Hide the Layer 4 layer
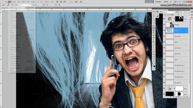The height and width of the screenshot is (108, 193). (x=164, y=42)
